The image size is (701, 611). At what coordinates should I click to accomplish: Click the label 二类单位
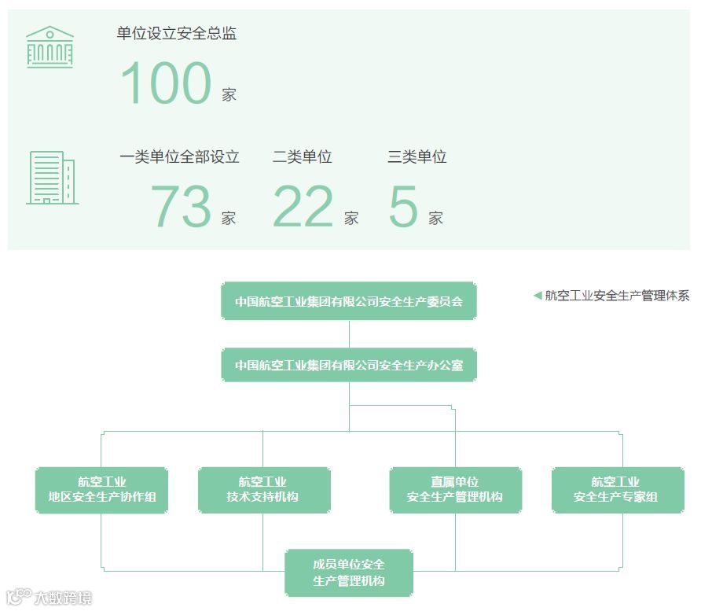[x=303, y=157]
